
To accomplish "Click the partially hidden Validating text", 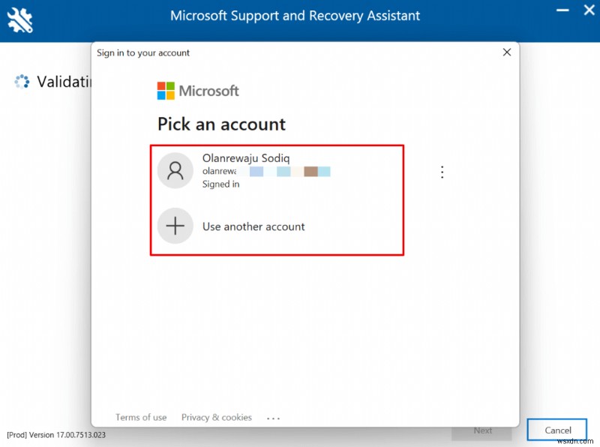I will (65, 82).
